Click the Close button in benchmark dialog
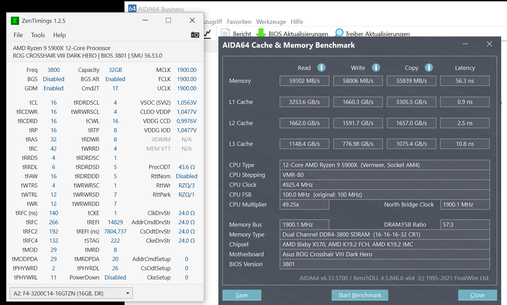This screenshot has height=305, width=507. (477, 295)
